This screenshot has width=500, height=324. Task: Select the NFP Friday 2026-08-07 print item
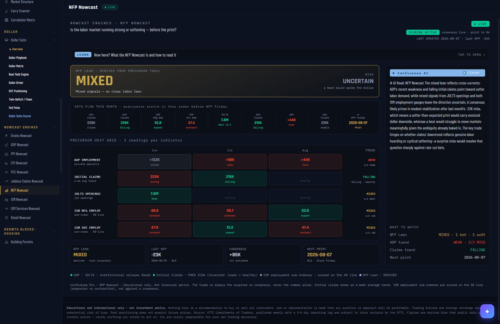click(x=358, y=121)
